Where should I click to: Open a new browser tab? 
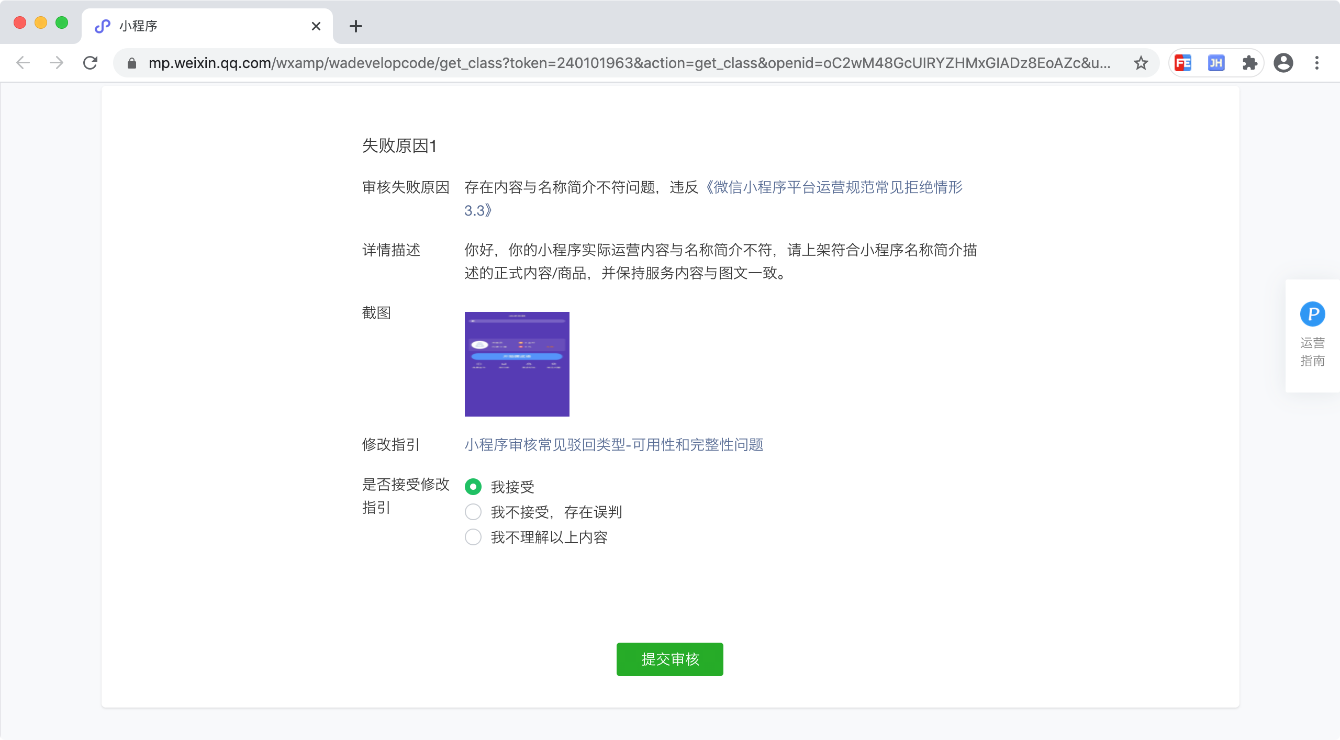tap(356, 26)
